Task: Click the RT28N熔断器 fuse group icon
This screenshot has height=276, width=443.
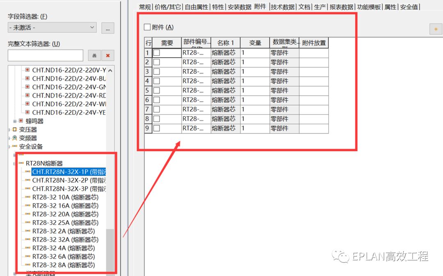Action: click(x=21, y=163)
